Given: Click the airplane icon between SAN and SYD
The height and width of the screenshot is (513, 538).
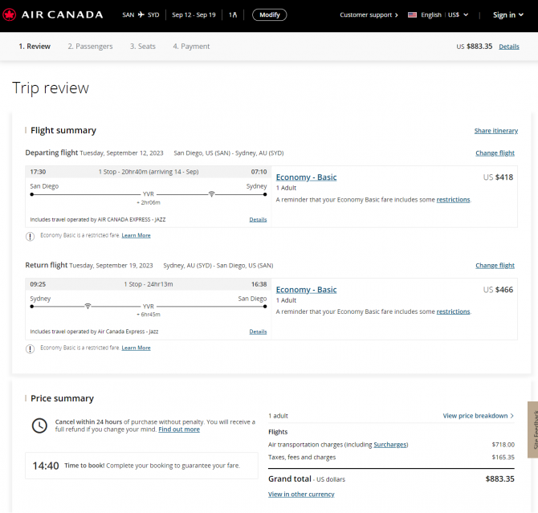Looking at the screenshot, I should tap(141, 14).
